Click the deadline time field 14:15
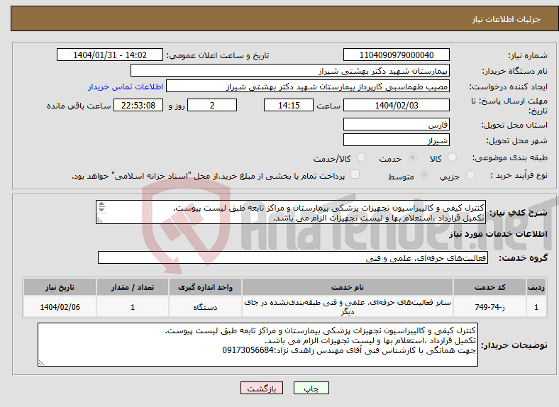 click(x=289, y=105)
